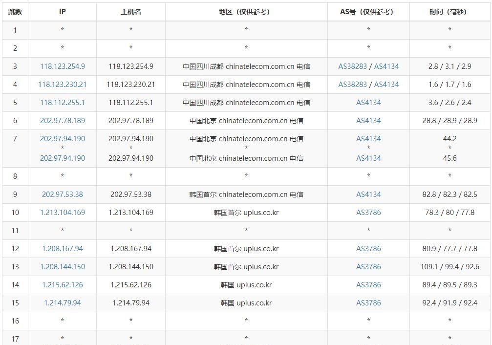Screen dimensions: 492x345
Task: Click the 202.97.78.189 link in the IP column
Action: tap(63, 121)
